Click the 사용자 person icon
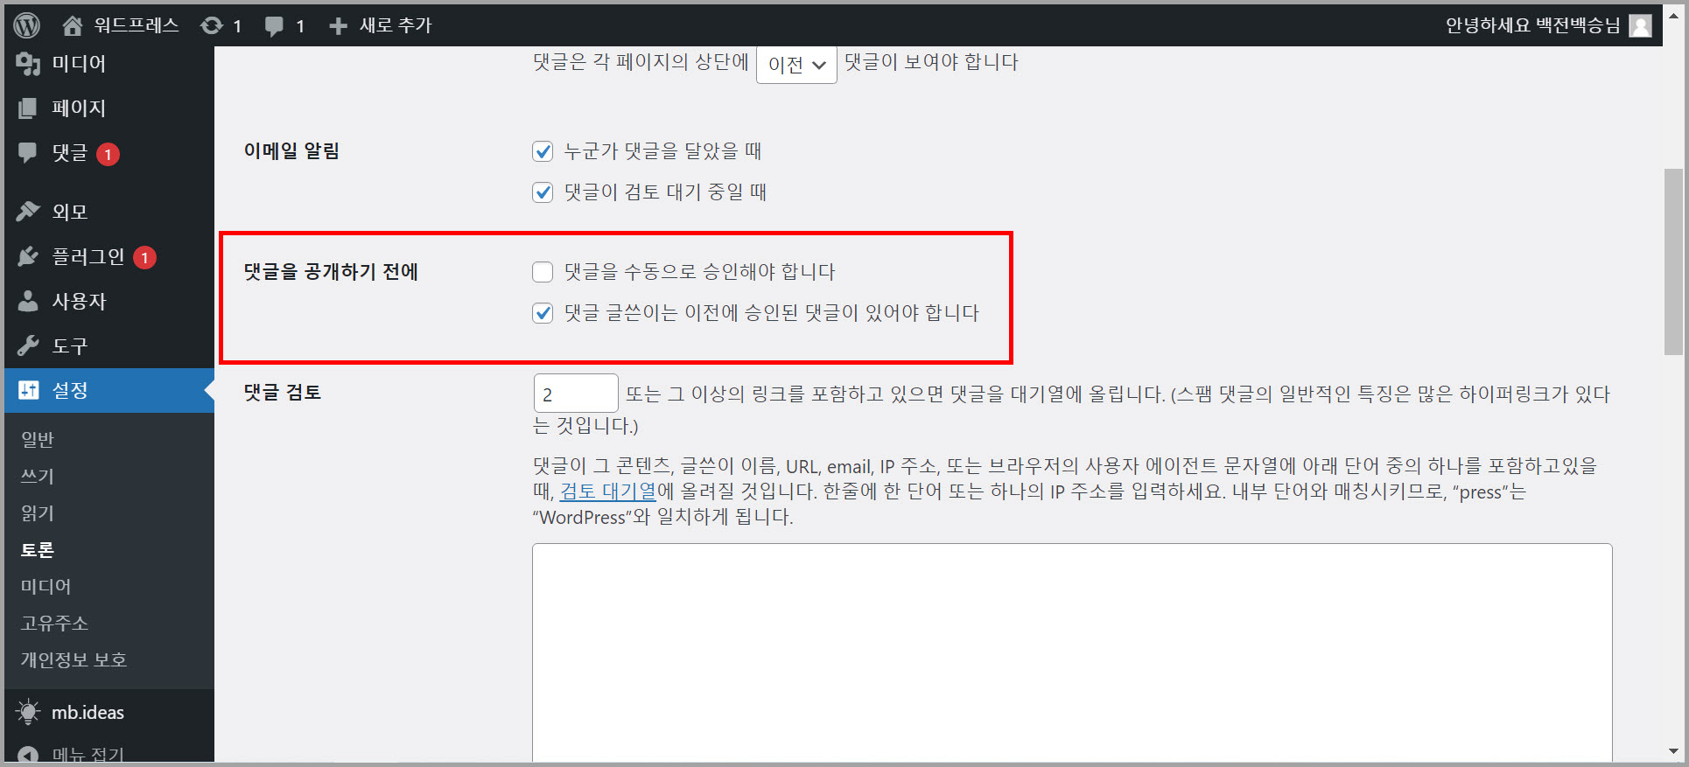 point(28,301)
